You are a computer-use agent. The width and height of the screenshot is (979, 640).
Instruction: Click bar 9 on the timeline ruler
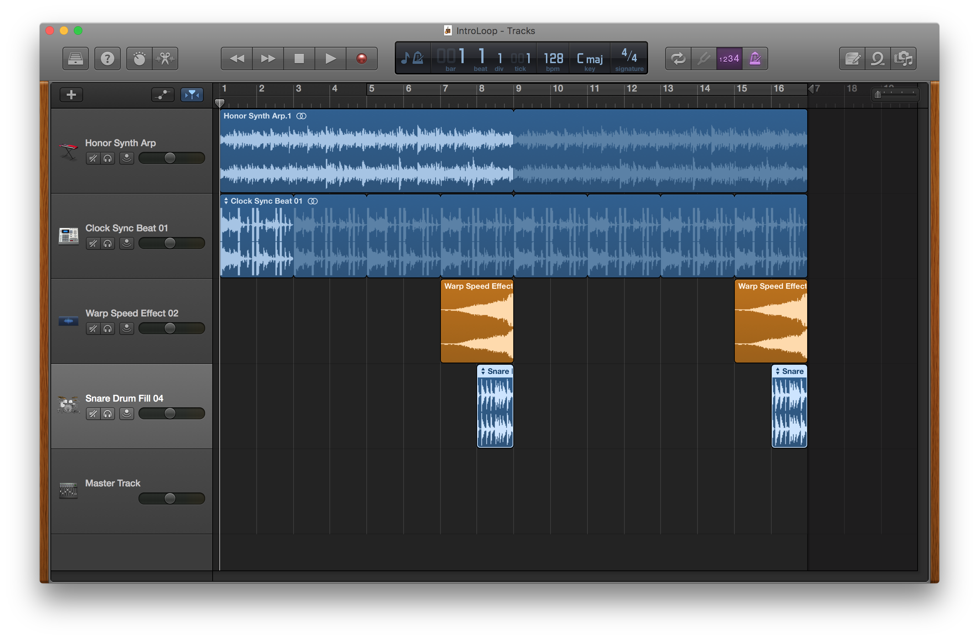pyautogui.click(x=518, y=88)
